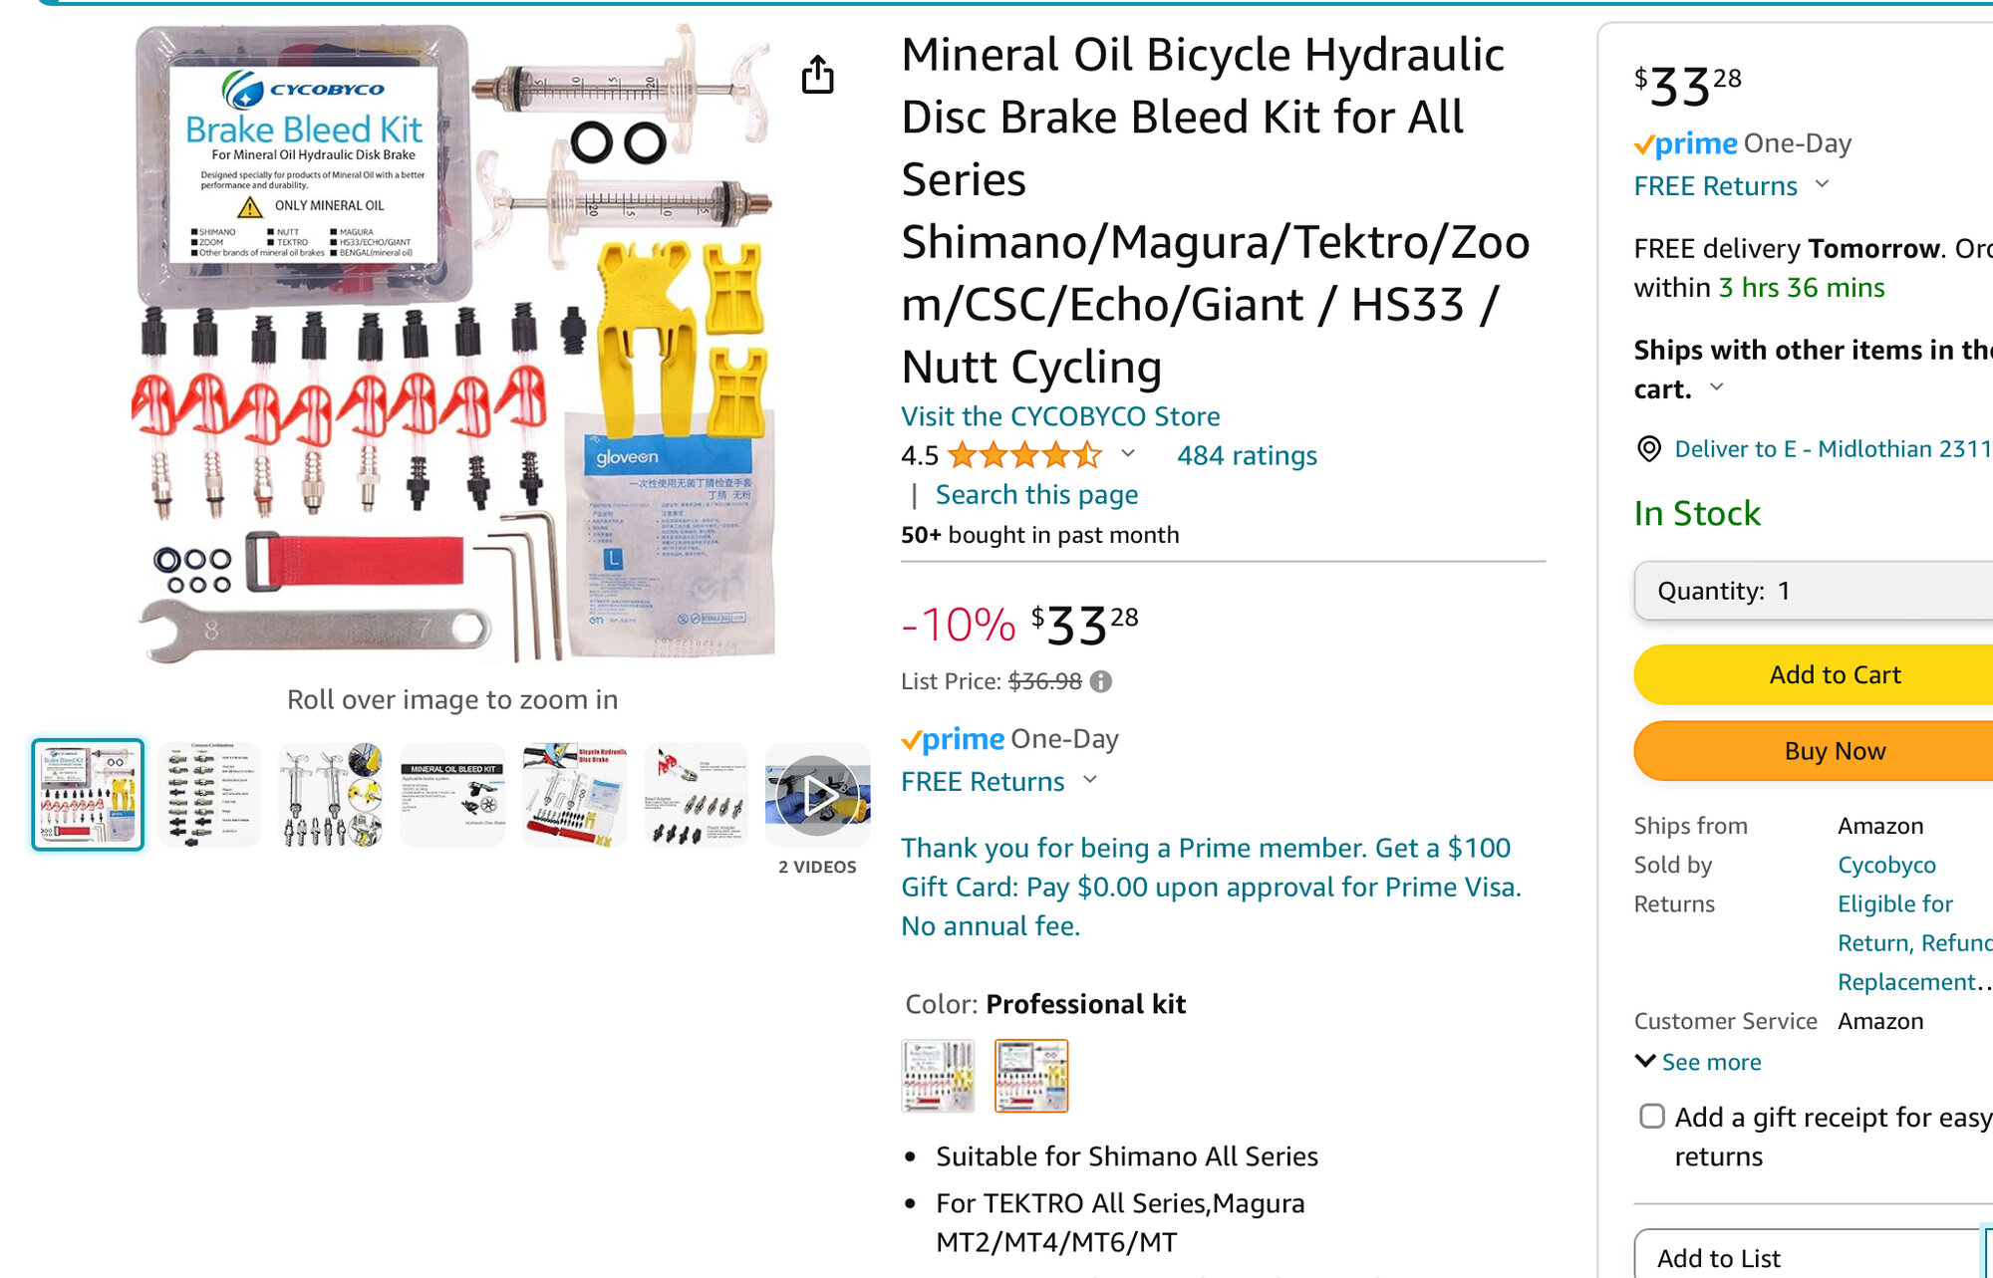Click the Add to Cart button
The image size is (1993, 1278).
pyautogui.click(x=1834, y=674)
